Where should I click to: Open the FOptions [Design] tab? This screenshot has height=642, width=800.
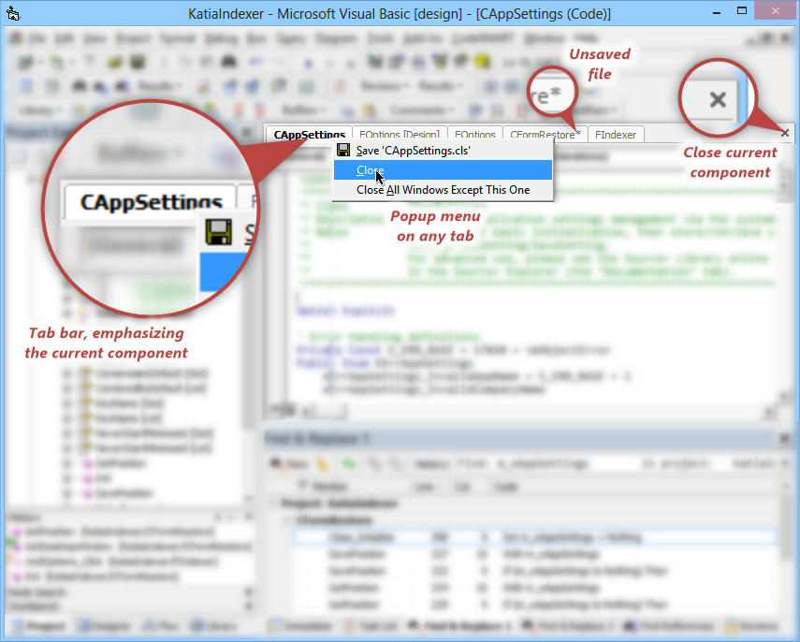(400, 134)
